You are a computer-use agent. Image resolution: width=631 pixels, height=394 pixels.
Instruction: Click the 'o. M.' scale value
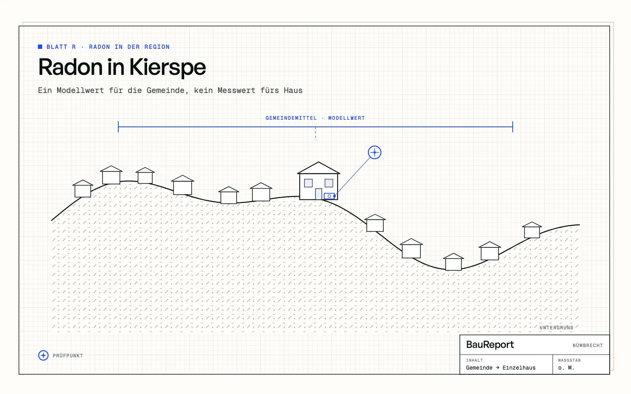[566, 368]
